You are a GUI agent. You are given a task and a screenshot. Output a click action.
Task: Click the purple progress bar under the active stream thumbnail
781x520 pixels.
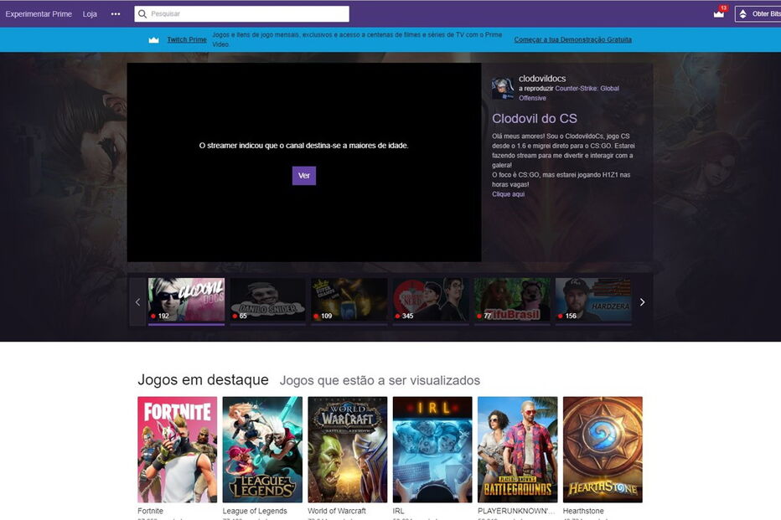tap(185, 323)
